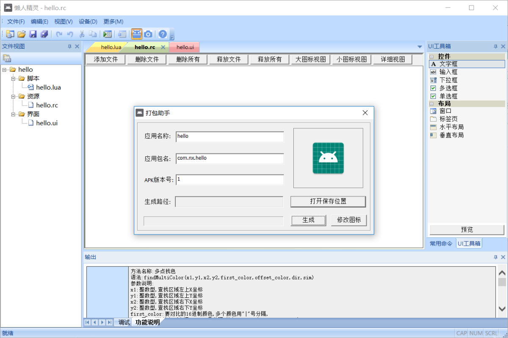Image resolution: width=508 pixels, height=338 pixels.
Task: Select hello.rc in the file tree
Action: pyautogui.click(x=47, y=105)
